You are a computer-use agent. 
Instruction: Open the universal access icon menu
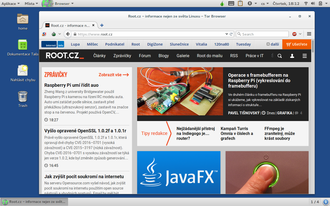coord(250,4)
